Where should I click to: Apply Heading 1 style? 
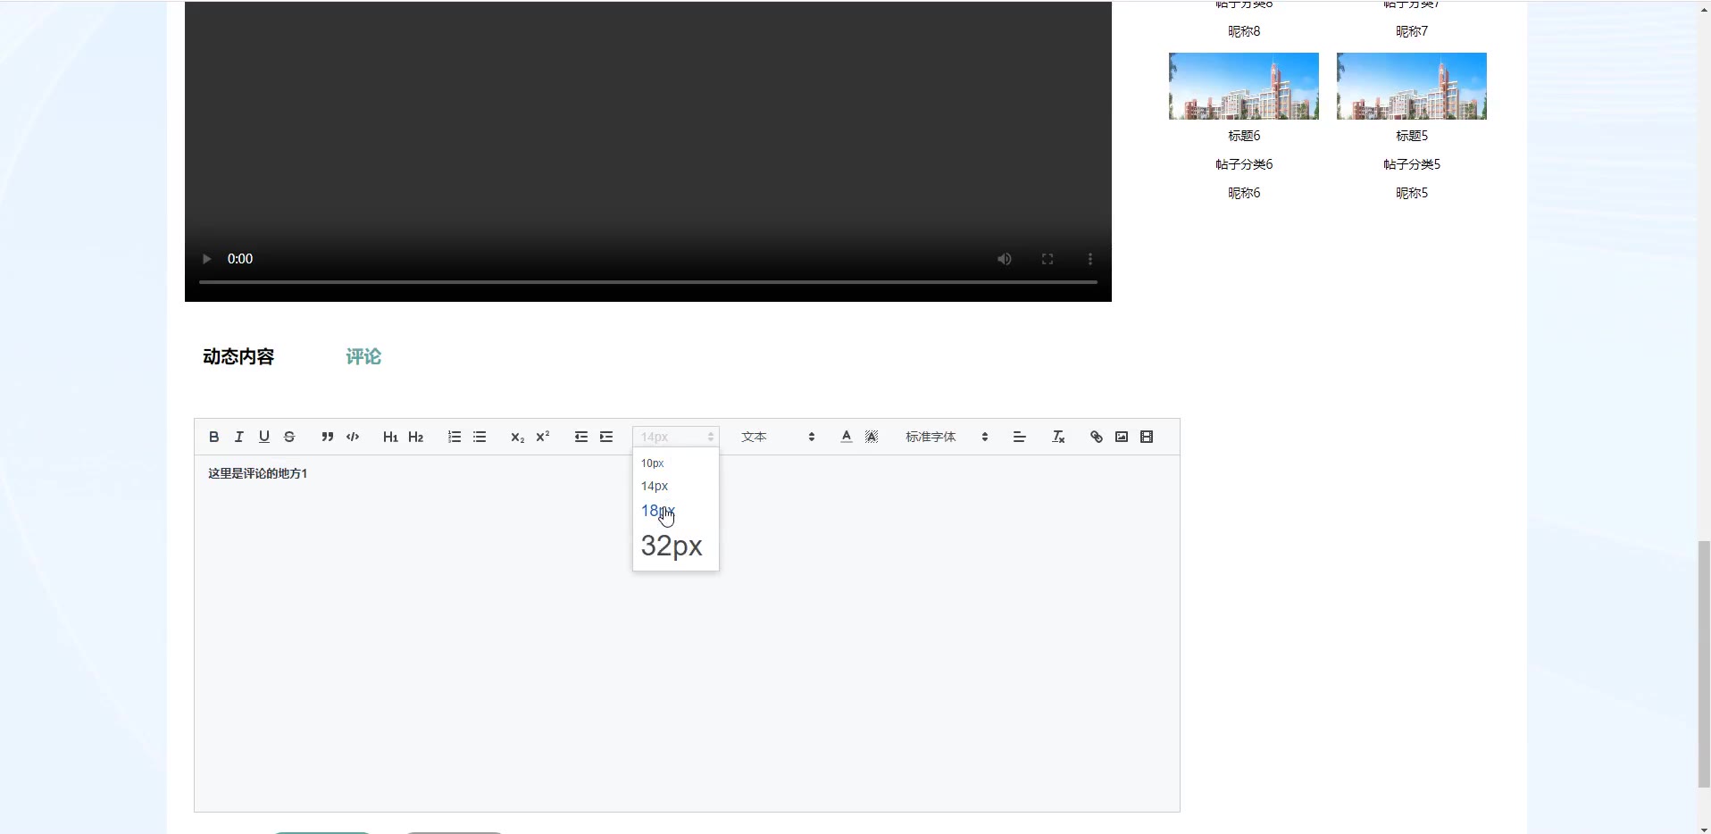pyautogui.click(x=390, y=437)
